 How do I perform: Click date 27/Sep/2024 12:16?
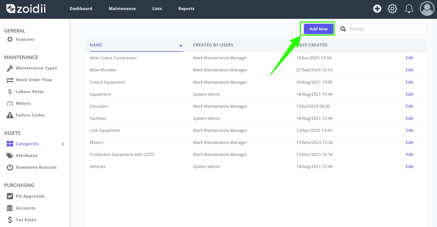pyautogui.click(x=314, y=70)
